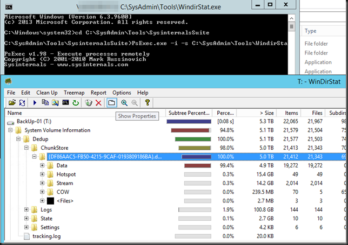Screen dimensions: 348x245
Task: Click the blue Expand play-arrow icon
Action: tap(35, 103)
